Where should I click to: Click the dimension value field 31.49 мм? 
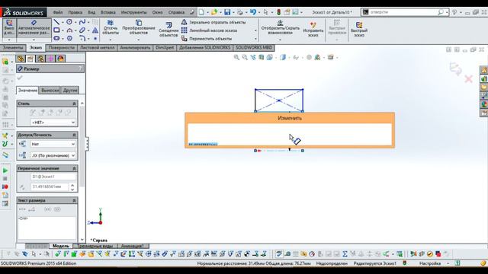coord(50,186)
